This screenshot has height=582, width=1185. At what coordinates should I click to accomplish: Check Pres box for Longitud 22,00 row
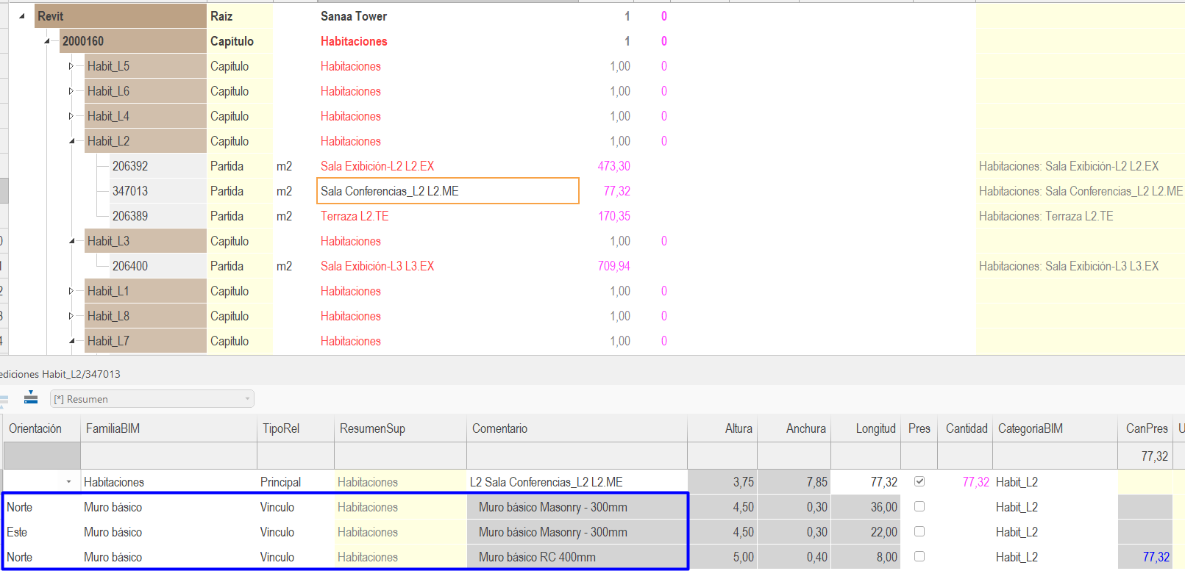(x=919, y=531)
